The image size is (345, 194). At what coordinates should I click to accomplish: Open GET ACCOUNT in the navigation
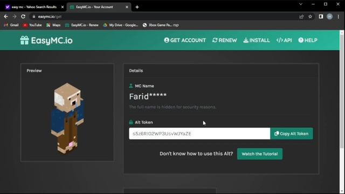(x=185, y=40)
